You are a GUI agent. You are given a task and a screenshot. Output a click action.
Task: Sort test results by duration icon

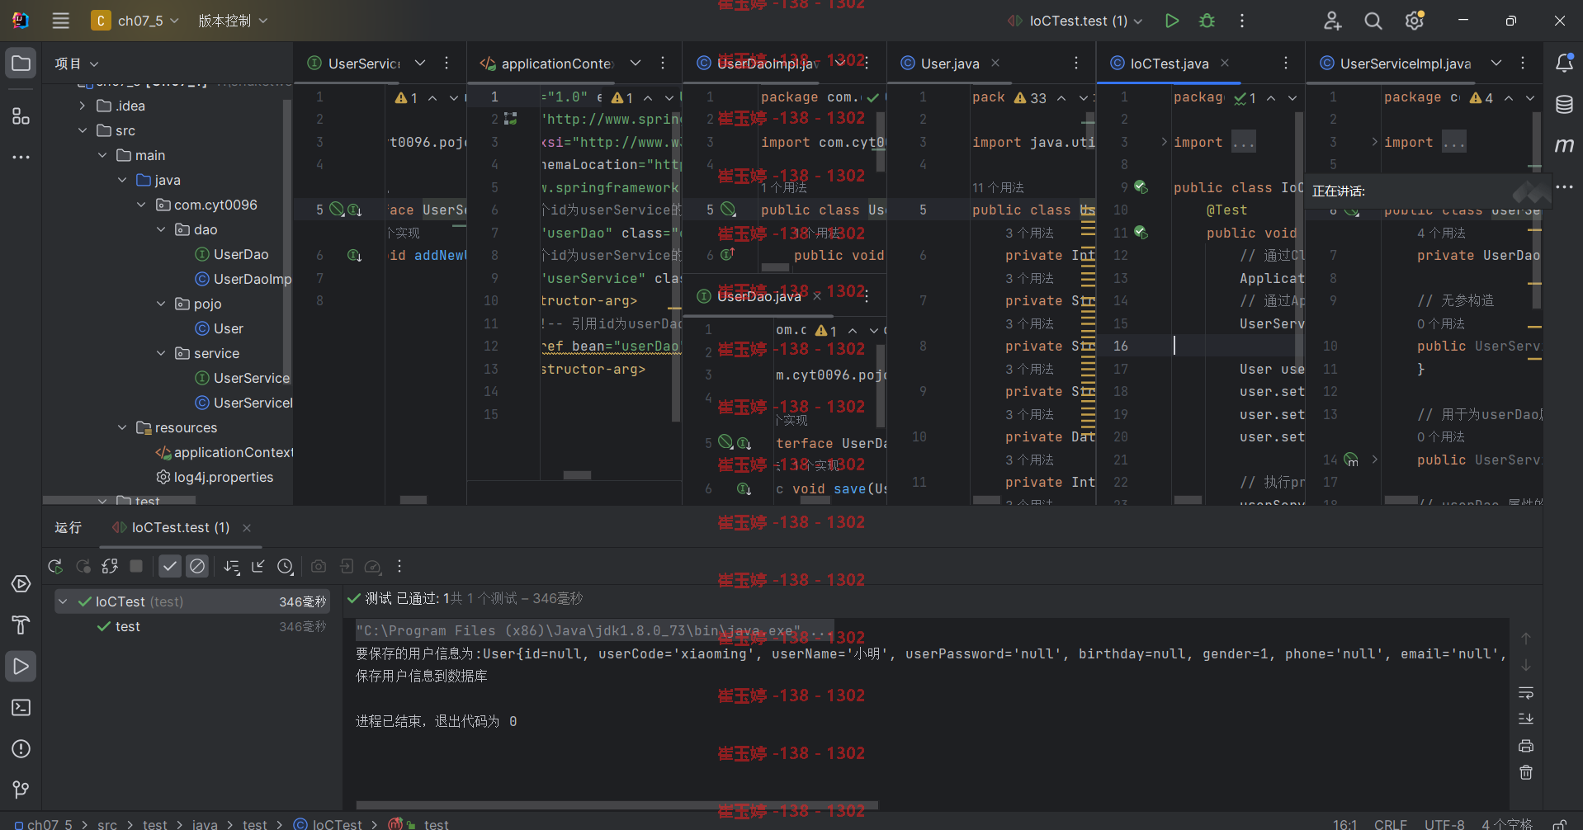pos(232,566)
